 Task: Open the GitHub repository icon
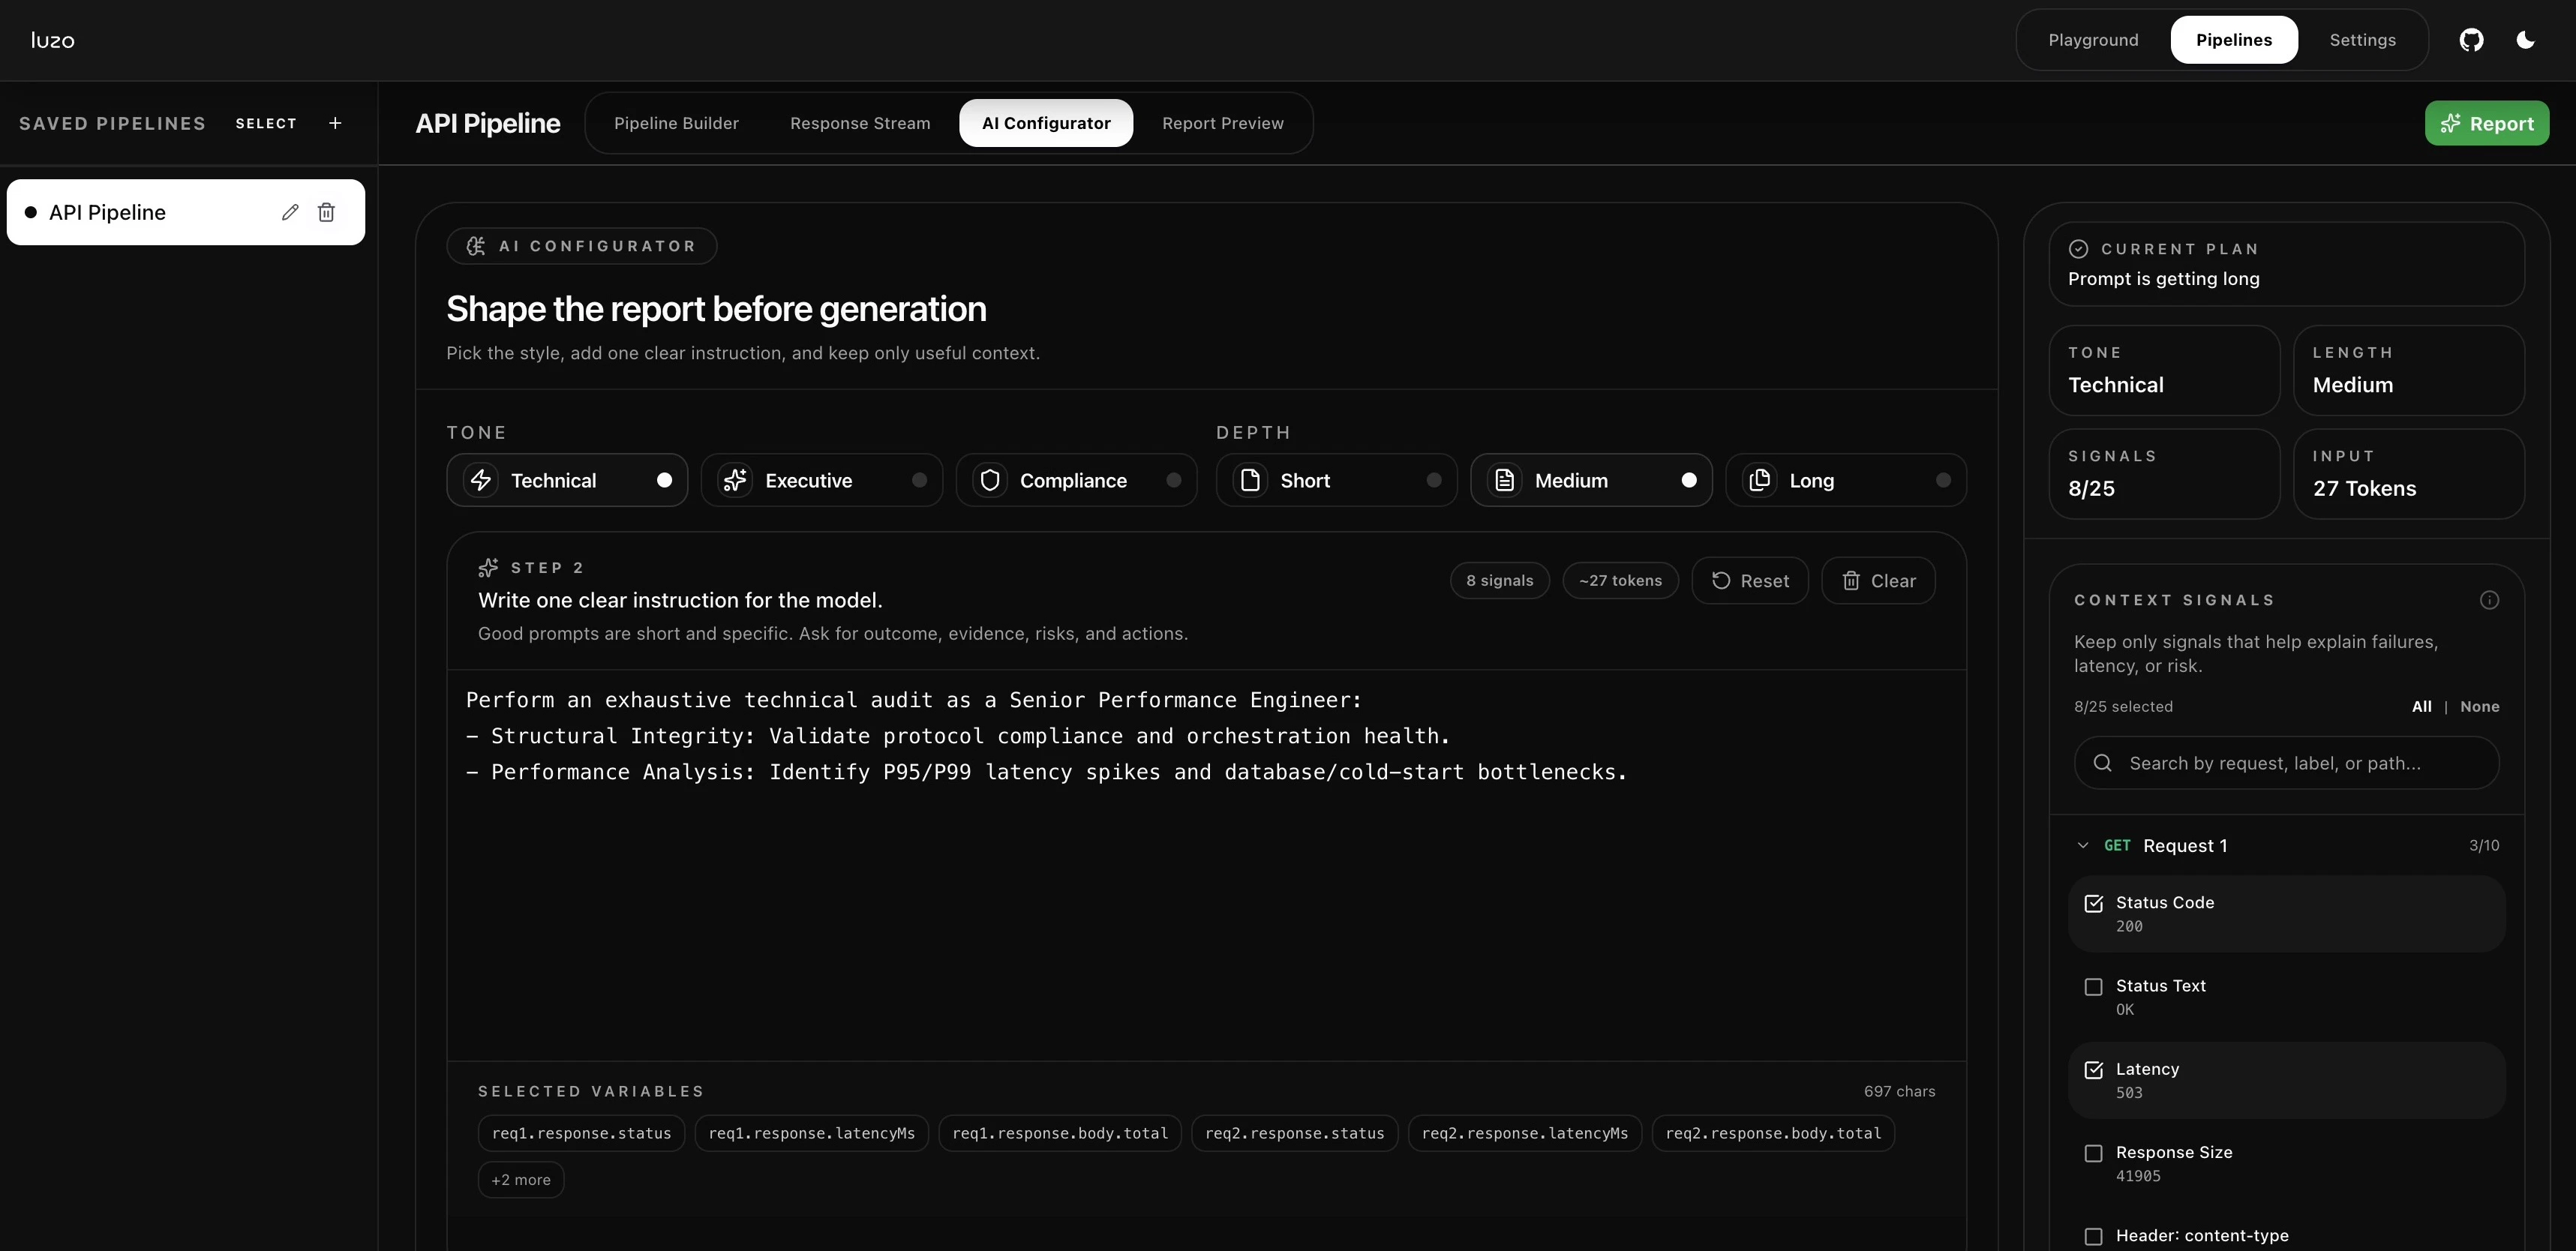coord(2471,40)
